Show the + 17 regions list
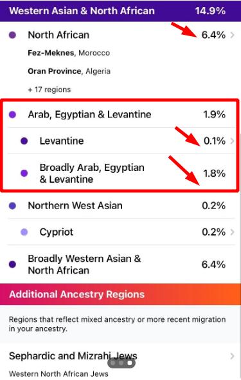This screenshot has width=241, height=380. point(49,90)
